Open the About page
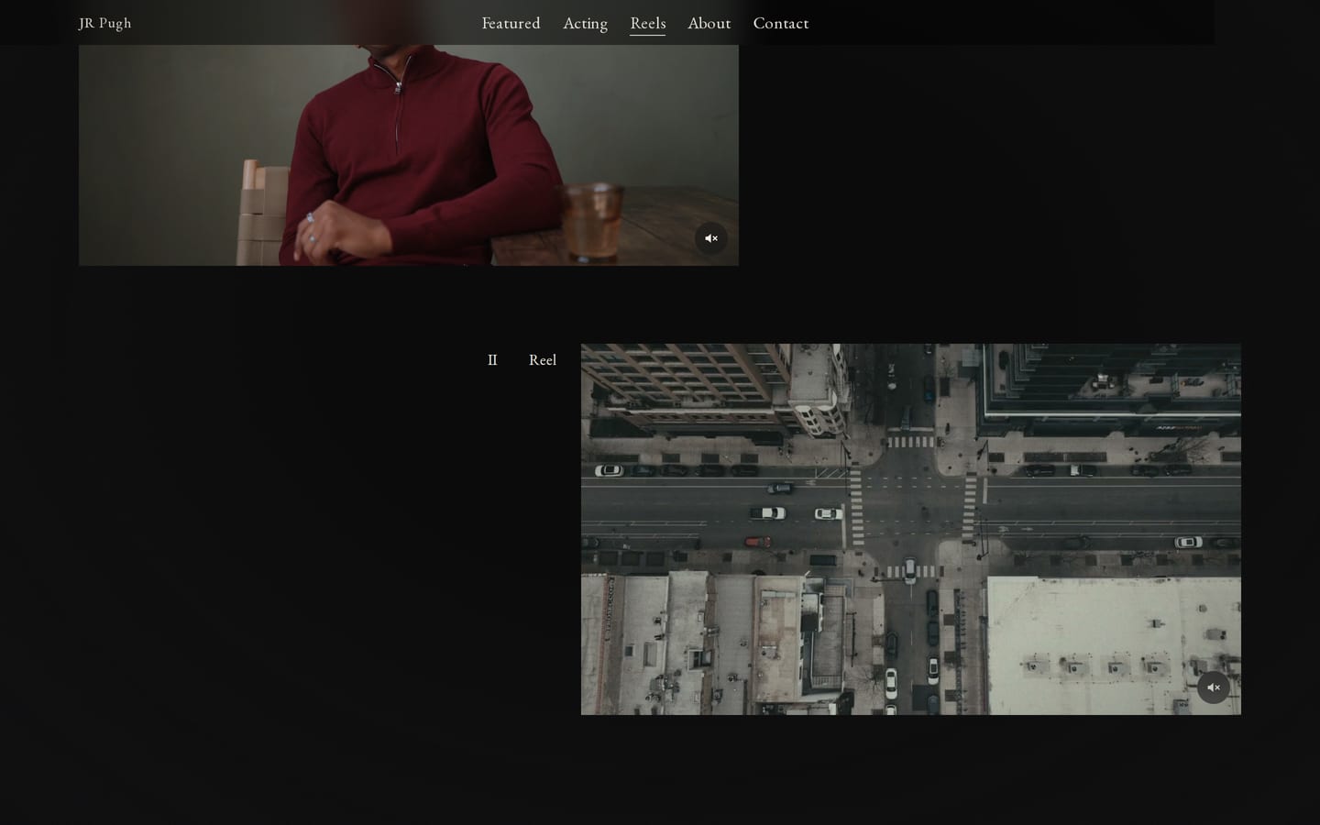Image resolution: width=1320 pixels, height=825 pixels. point(709,23)
